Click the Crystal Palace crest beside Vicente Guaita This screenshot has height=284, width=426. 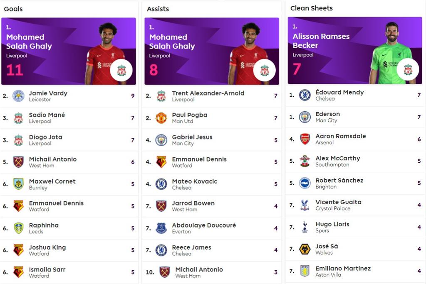(305, 205)
